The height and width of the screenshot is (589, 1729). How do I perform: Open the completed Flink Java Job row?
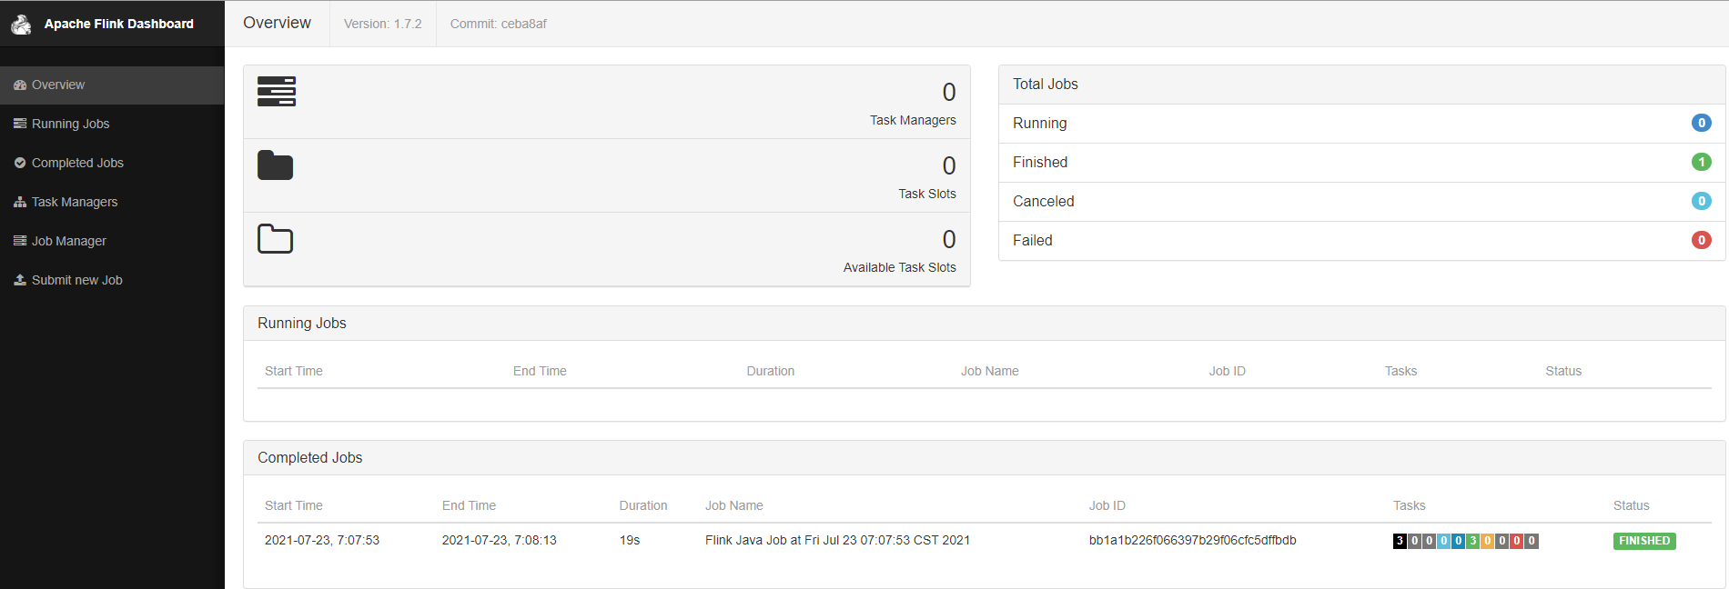[x=984, y=541]
